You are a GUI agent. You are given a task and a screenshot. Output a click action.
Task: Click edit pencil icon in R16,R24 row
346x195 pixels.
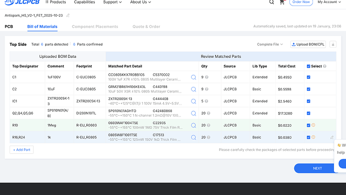332,138
